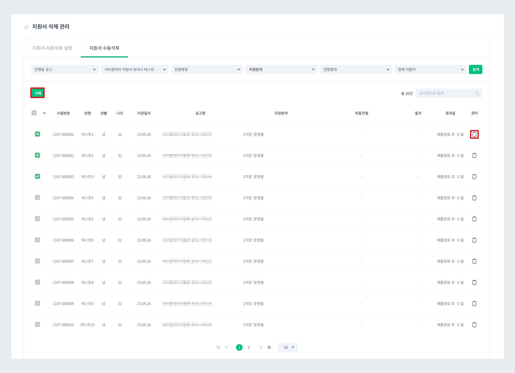Delete 테스트10 row with trash icon

(474, 325)
